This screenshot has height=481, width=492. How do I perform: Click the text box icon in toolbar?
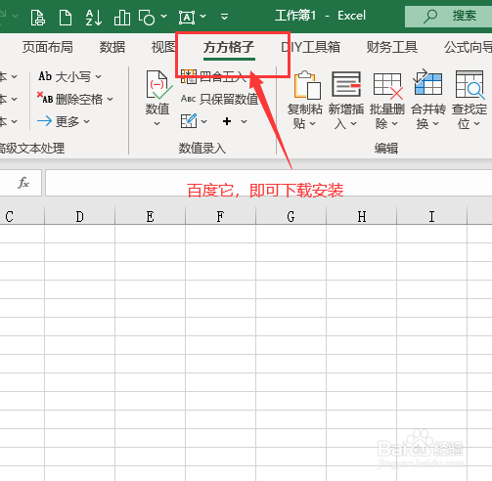187,17
